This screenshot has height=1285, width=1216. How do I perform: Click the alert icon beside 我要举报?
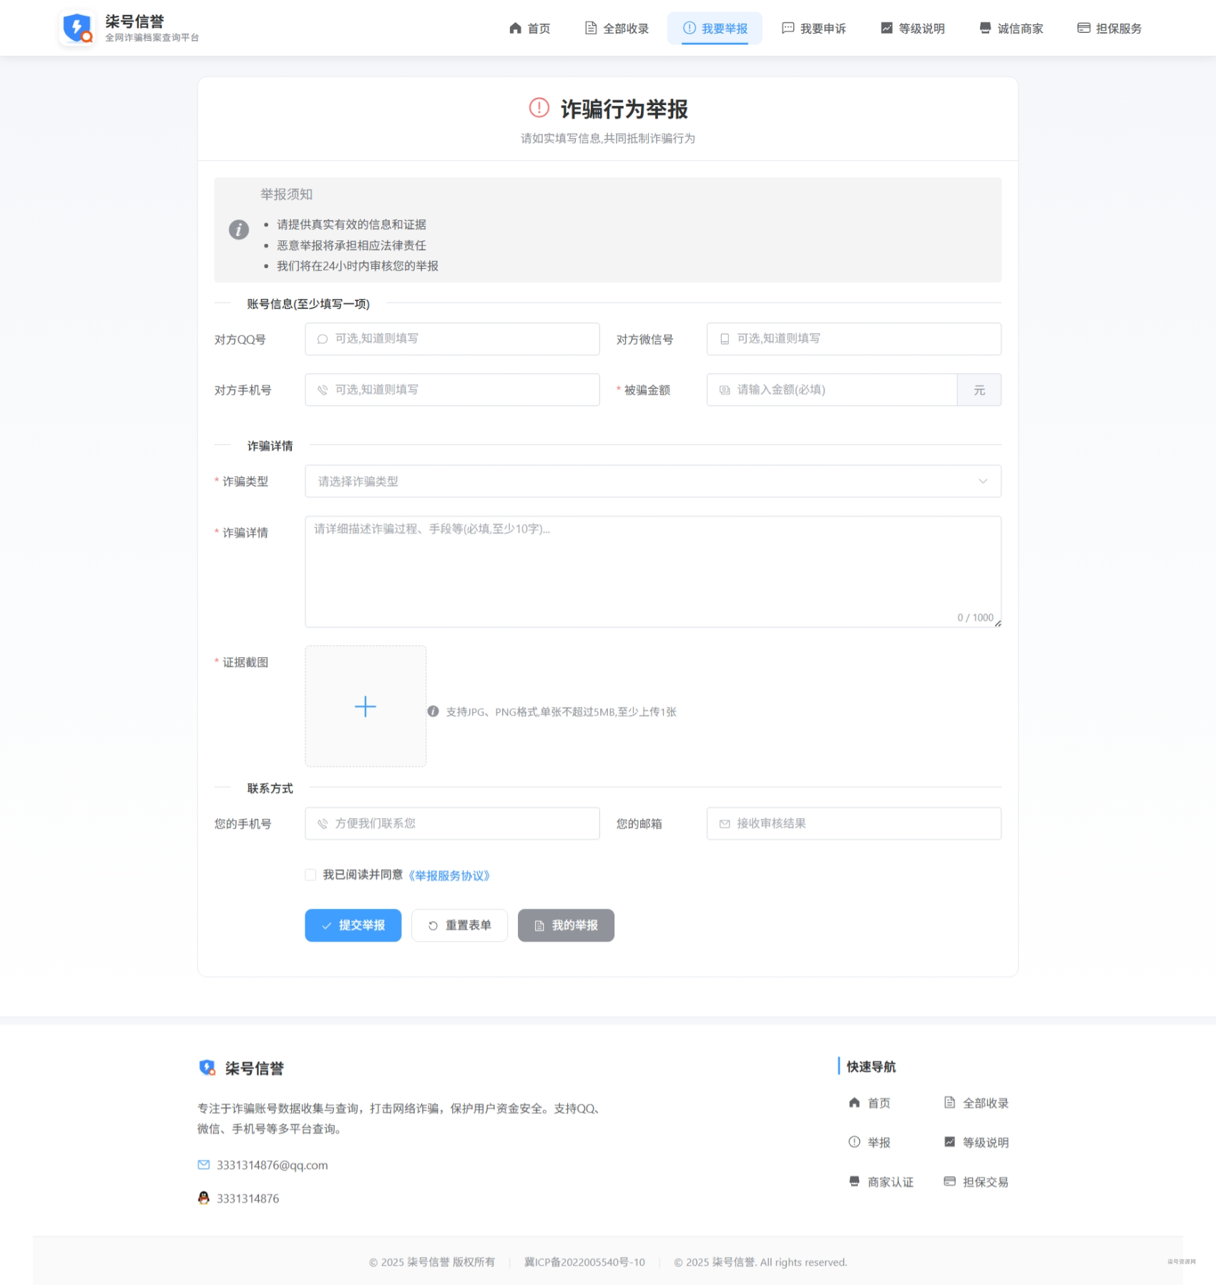pyautogui.click(x=688, y=29)
